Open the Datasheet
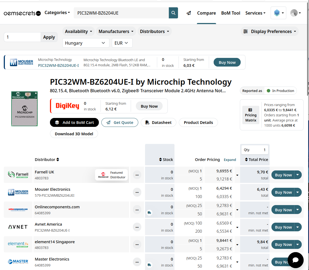This screenshot has height=270, width=309. point(159,123)
